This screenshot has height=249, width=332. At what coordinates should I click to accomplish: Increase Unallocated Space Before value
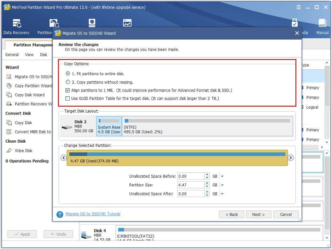point(207,175)
